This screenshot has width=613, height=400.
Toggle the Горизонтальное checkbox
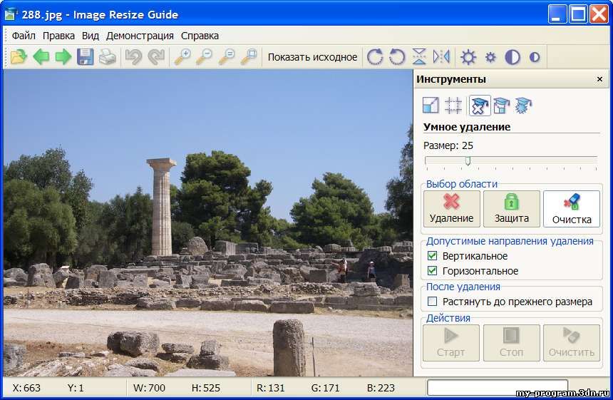click(x=432, y=270)
